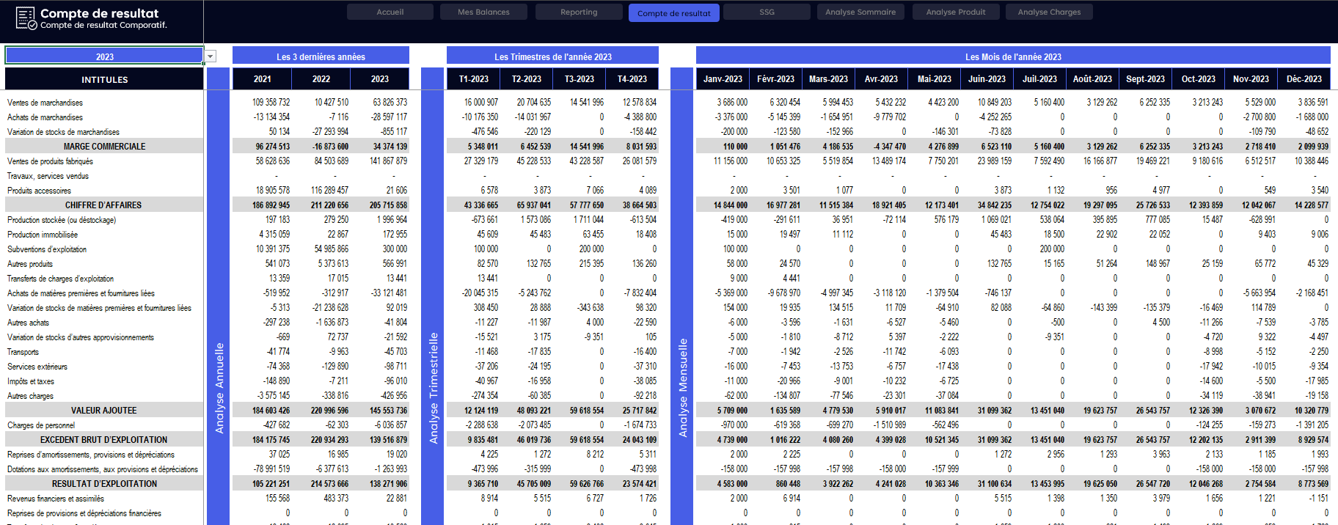Select the 8 773 569 value cell
Image resolution: width=1338 pixels, height=525 pixels.
[1312, 484]
